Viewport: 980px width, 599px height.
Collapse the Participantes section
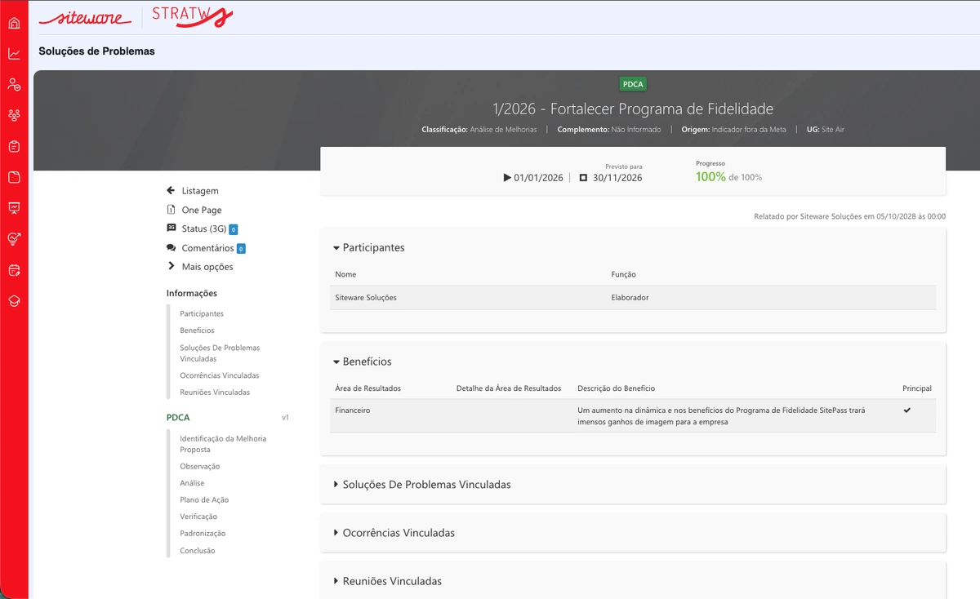pos(369,247)
